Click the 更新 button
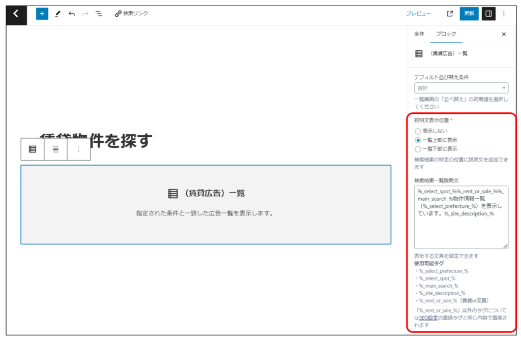This screenshot has height=340, width=521. pyautogui.click(x=469, y=14)
